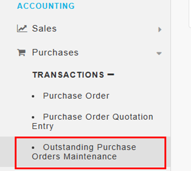The height and width of the screenshot is (171, 191).
Task: Open the Sales menu item
Action: (44, 28)
